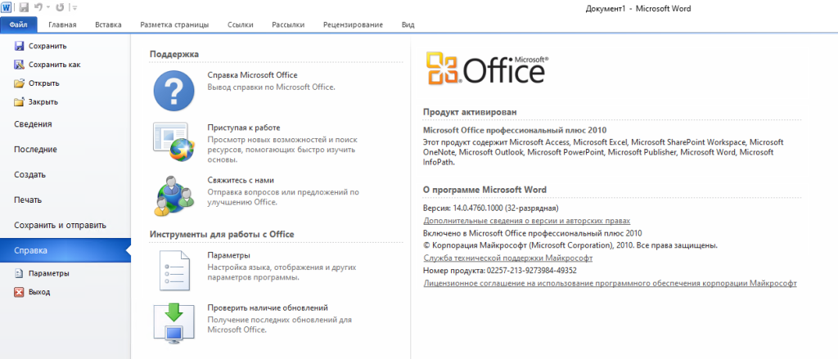Click Продукт активирован heading
The image size is (838, 359).
[470, 112]
